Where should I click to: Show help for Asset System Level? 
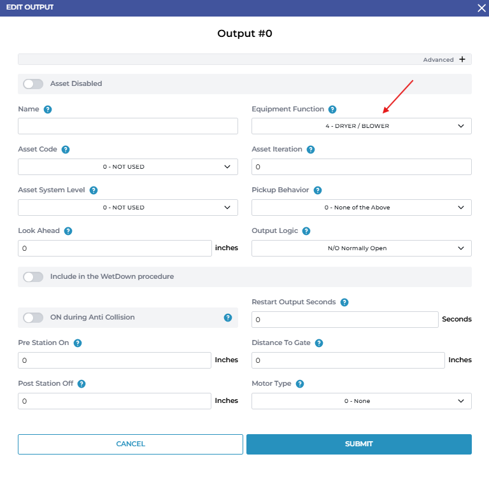click(94, 190)
